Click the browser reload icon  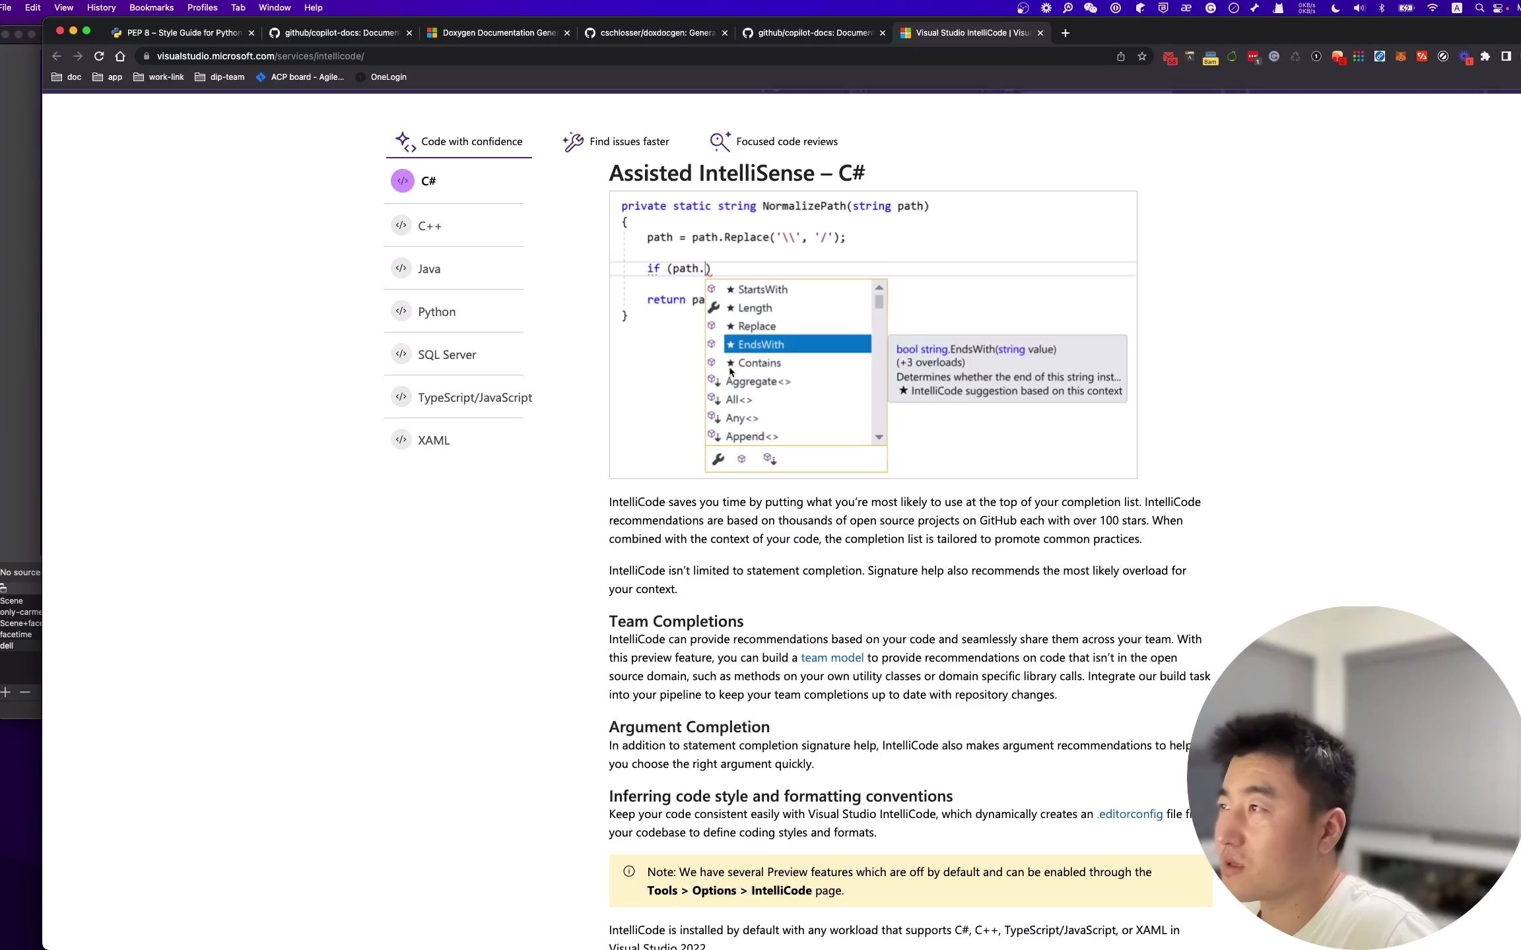pos(99,56)
